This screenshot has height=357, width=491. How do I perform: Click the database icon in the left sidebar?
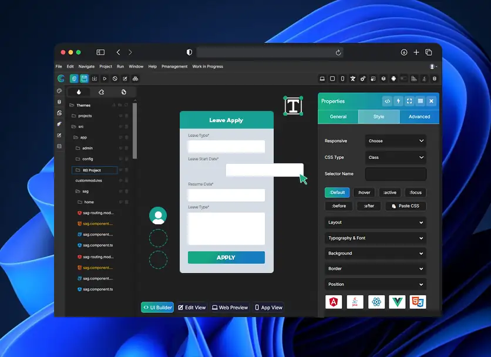point(59,102)
